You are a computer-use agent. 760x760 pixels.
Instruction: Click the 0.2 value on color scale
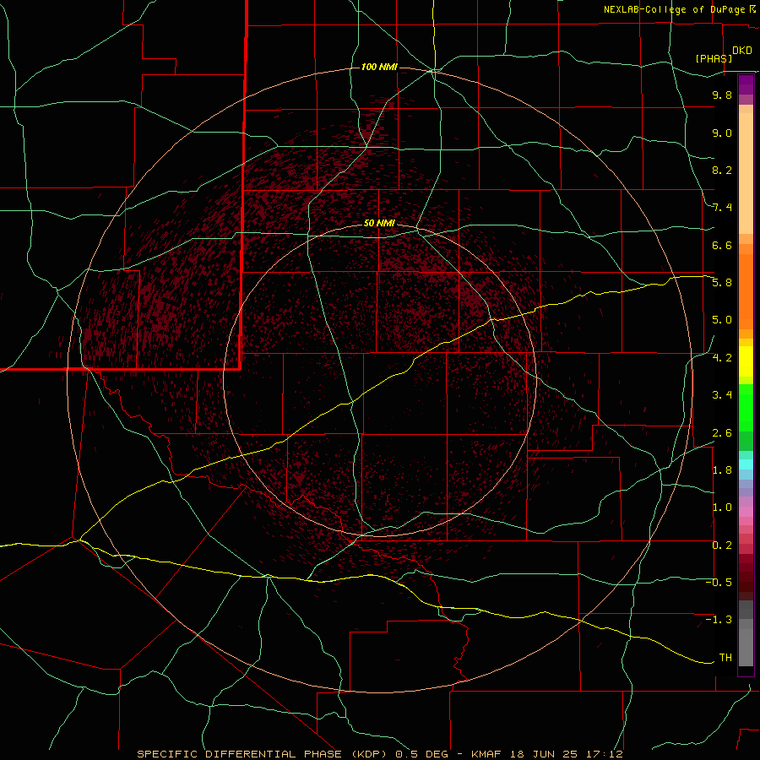pyautogui.click(x=722, y=546)
